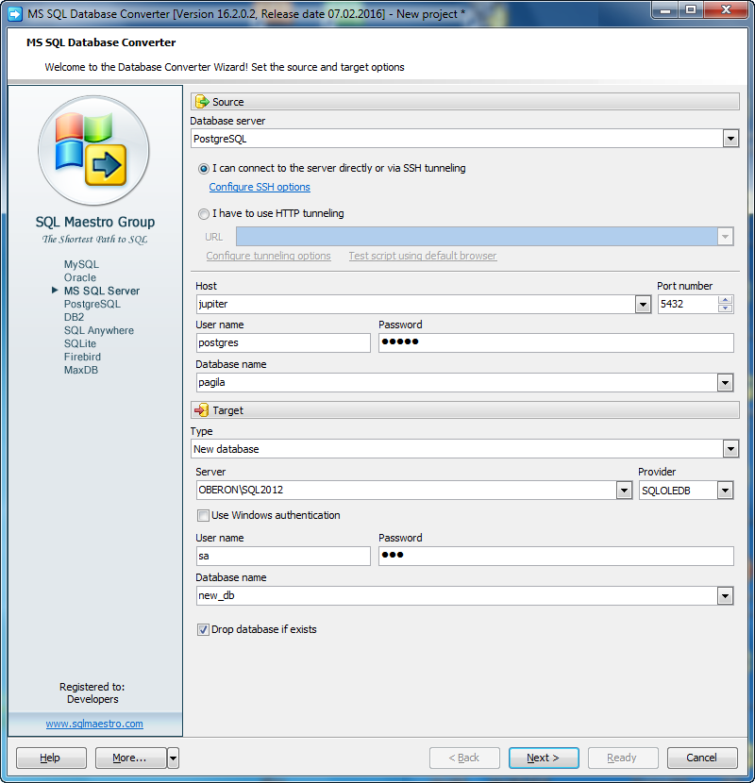
Task: Enable Use Windows authentication checkbox
Action: (203, 516)
